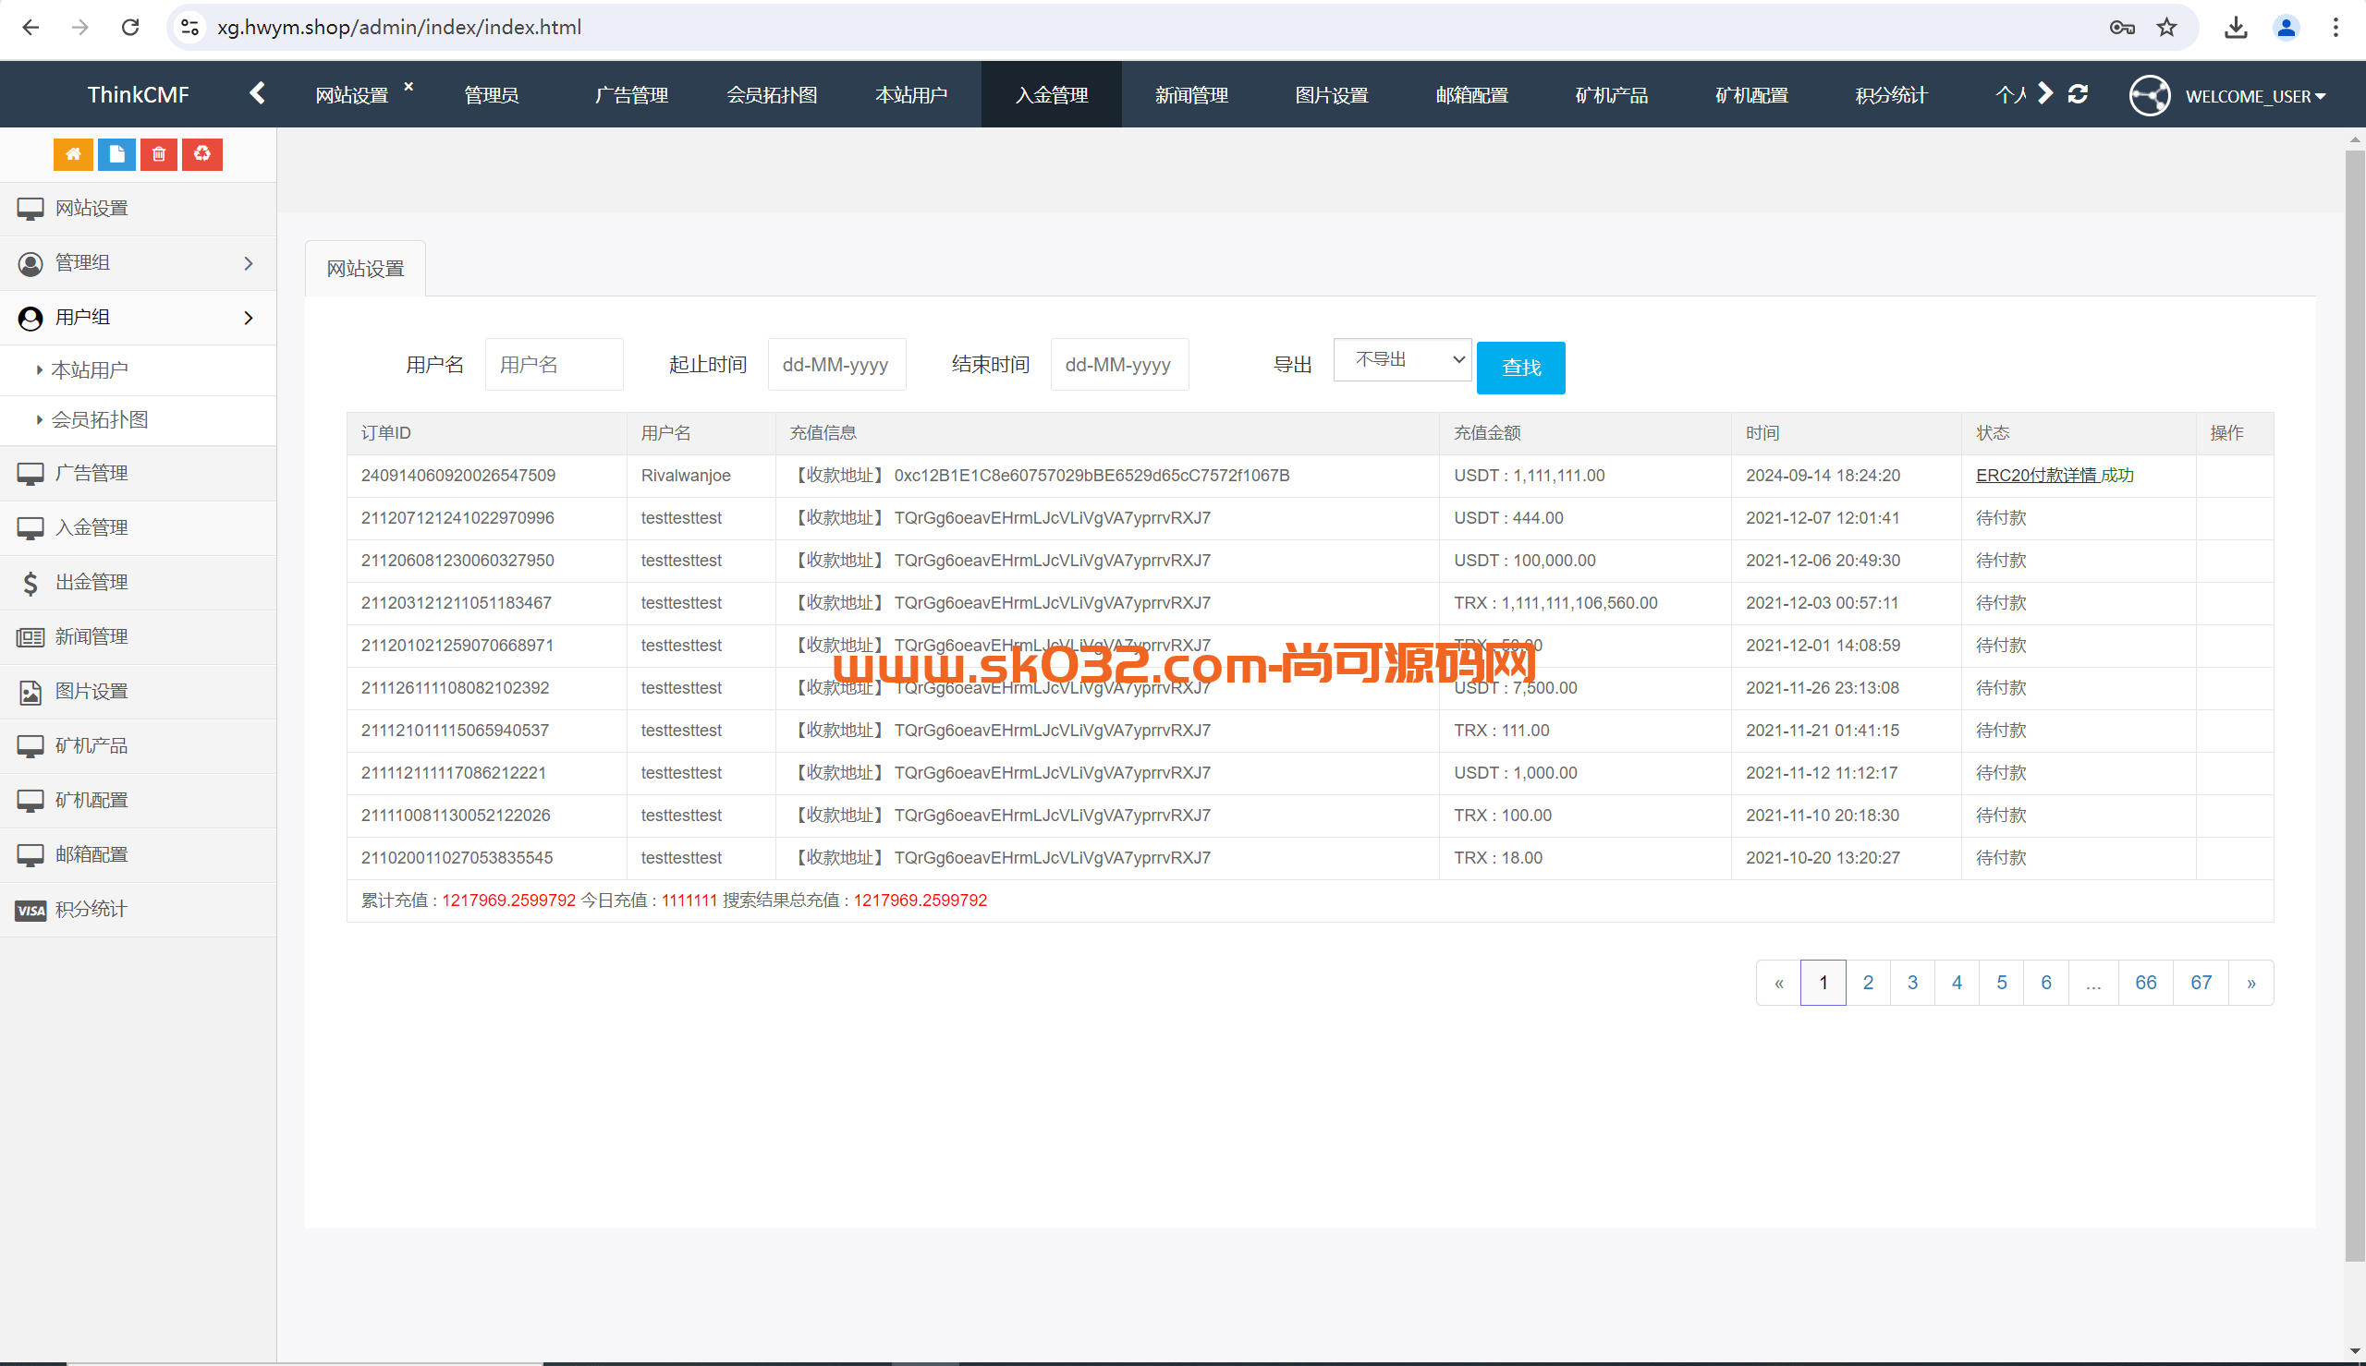Go to page 66 of results

point(2145,983)
